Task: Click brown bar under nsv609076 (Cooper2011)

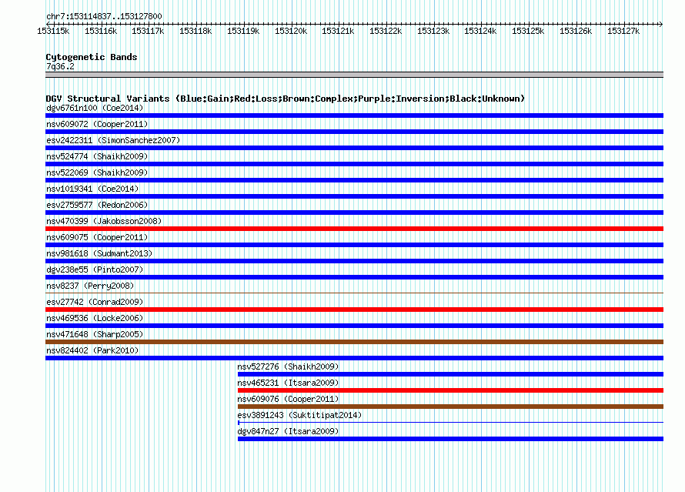Action: click(450, 407)
